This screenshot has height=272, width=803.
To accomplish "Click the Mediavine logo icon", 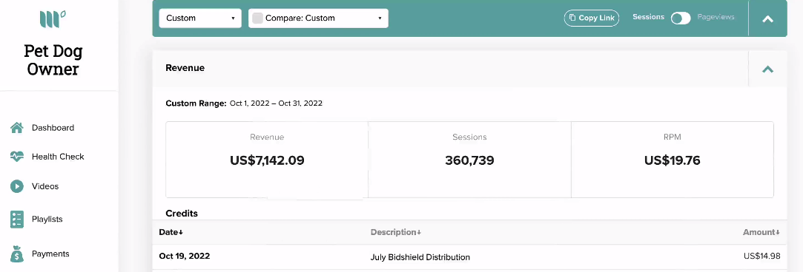I will (x=53, y=19).
